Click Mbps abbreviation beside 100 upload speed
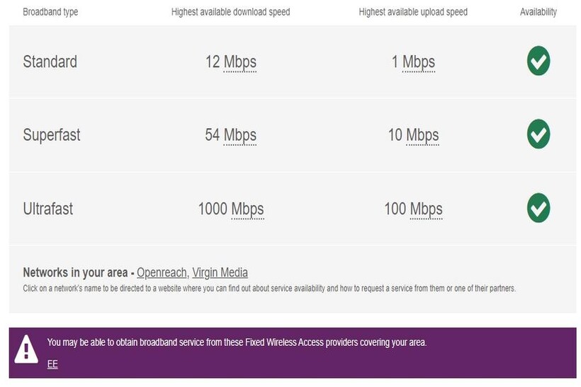This screenshot has width=581, height=387. (x=426, y=209)
